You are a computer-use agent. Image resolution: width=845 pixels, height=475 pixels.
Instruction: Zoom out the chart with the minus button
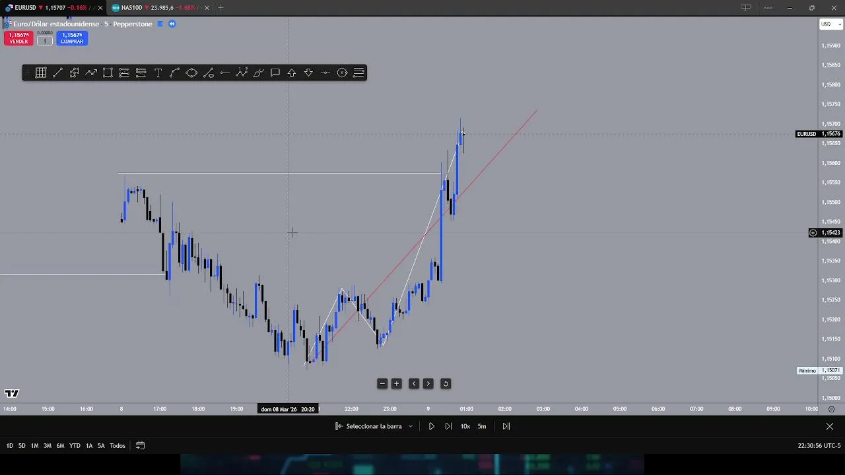coord(382,383)
